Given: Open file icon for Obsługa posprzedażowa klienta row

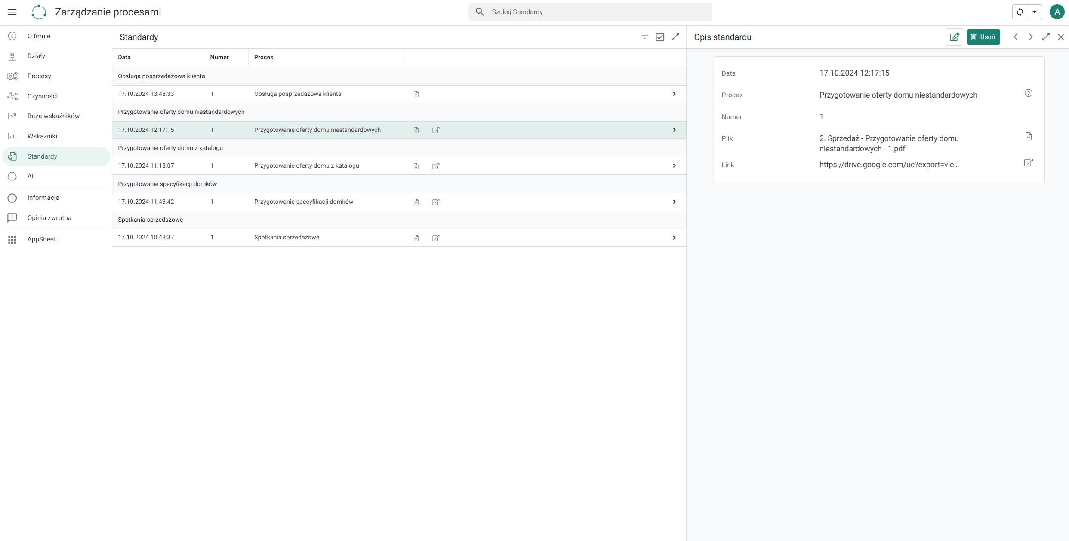Looking at the screenshot, I should (416, 94).
